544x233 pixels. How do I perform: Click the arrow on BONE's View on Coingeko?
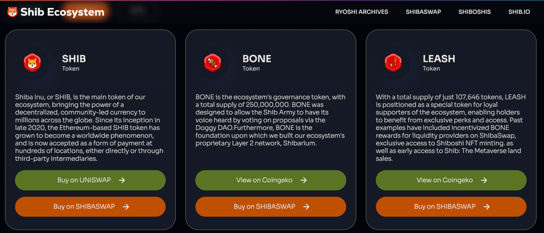[303, 180]
